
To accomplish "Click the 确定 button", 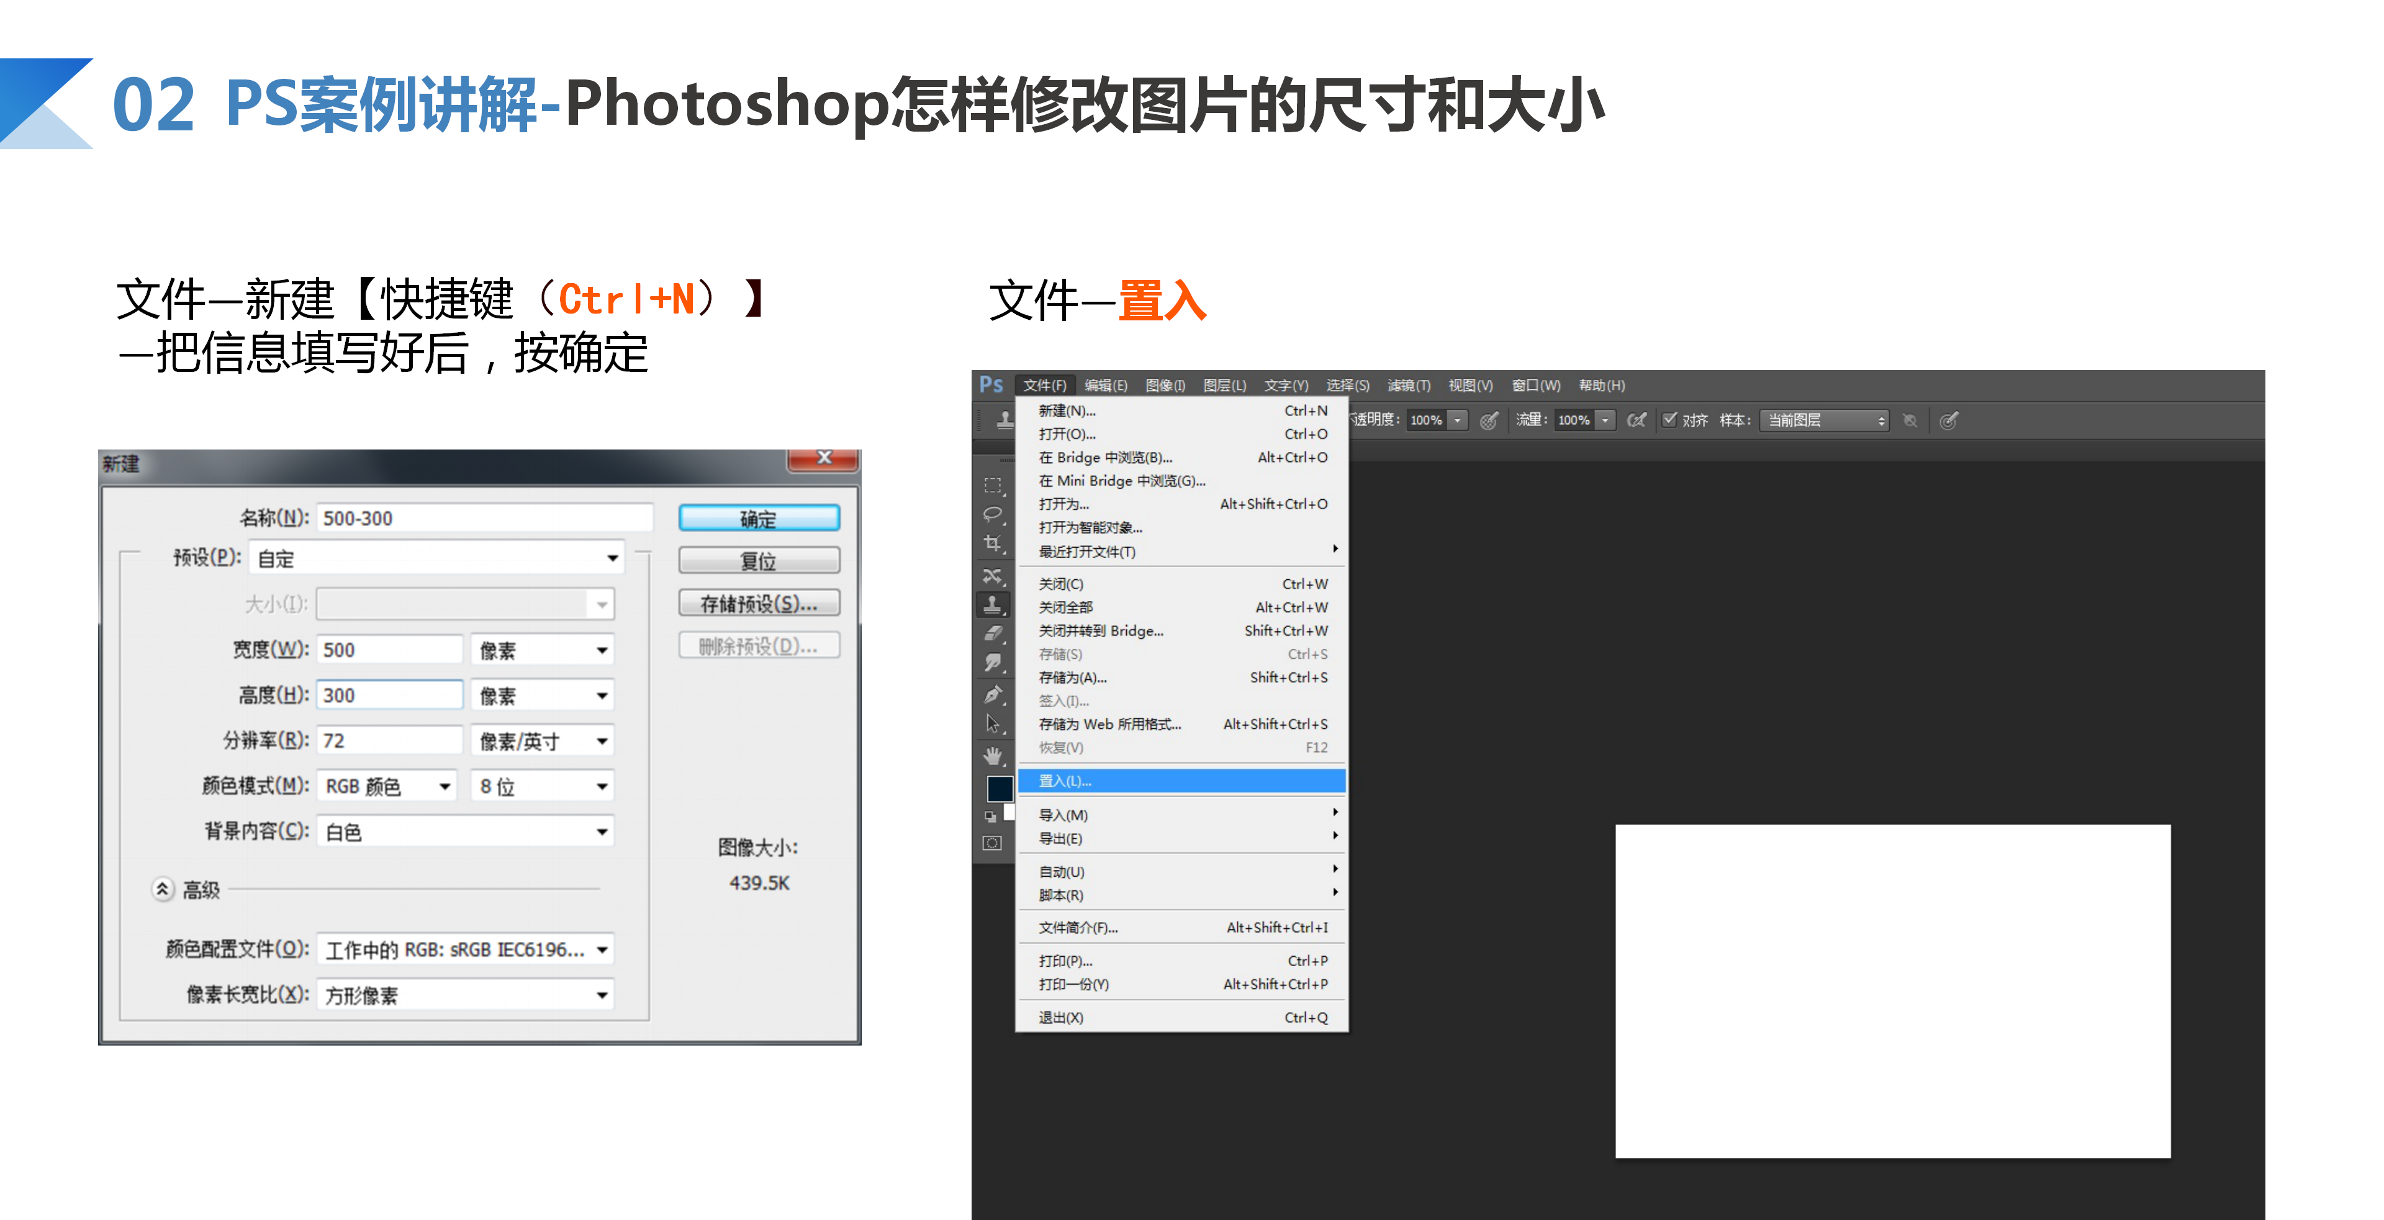I will [x=759, y=518].
